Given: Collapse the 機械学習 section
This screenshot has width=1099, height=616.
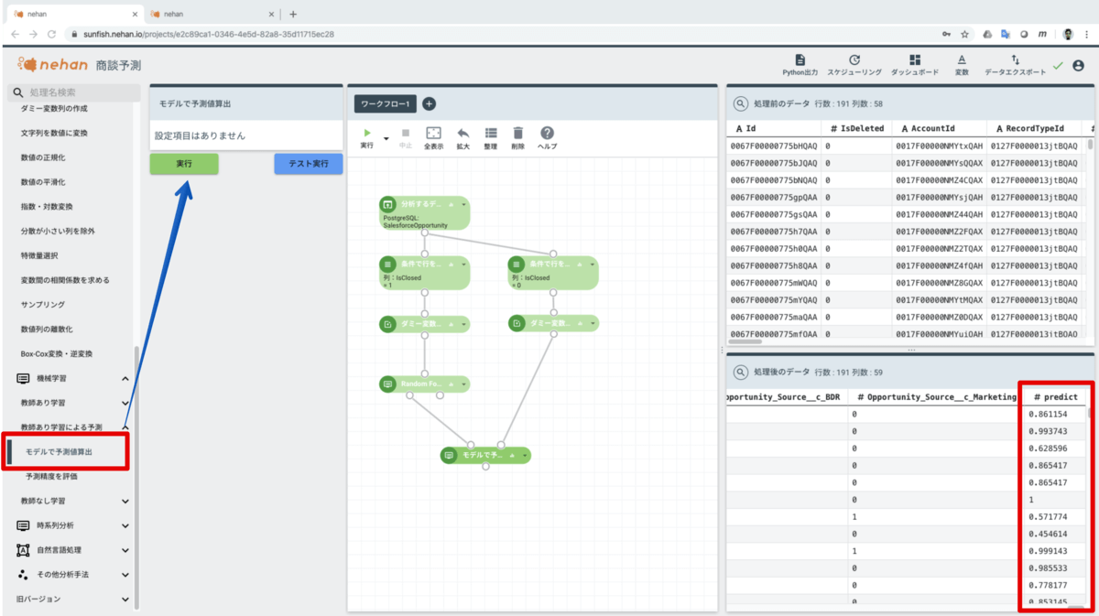Looking at the screenshot, I should 125,378.
